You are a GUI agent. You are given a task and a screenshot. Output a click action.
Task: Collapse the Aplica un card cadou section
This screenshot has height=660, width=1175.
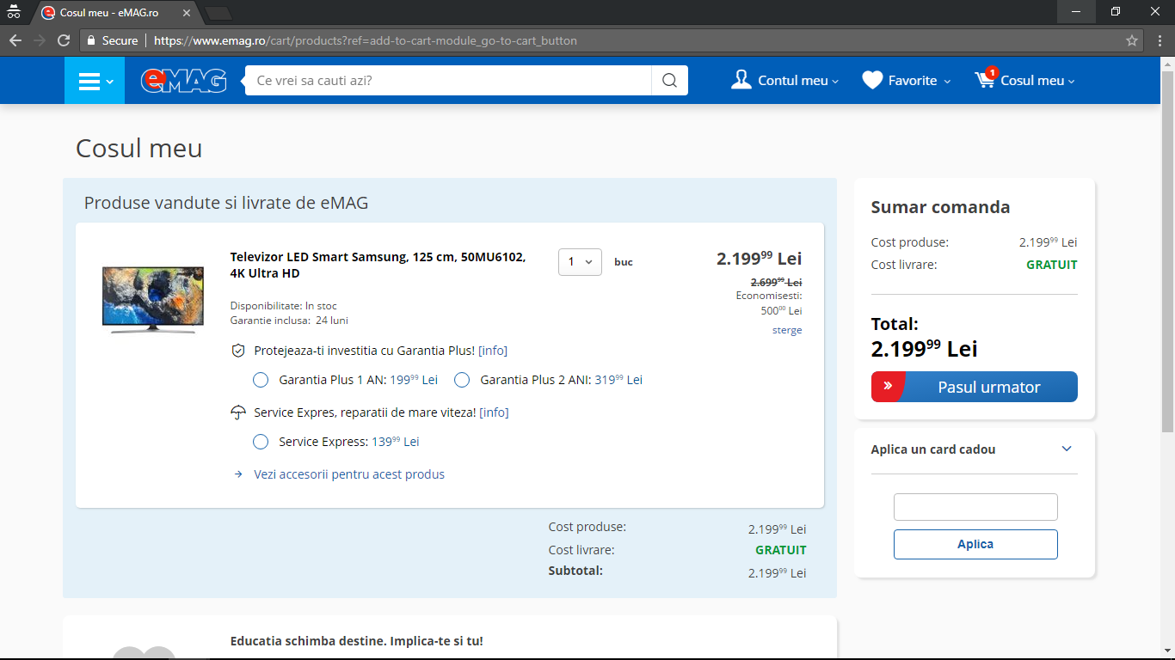[1067, 449]
